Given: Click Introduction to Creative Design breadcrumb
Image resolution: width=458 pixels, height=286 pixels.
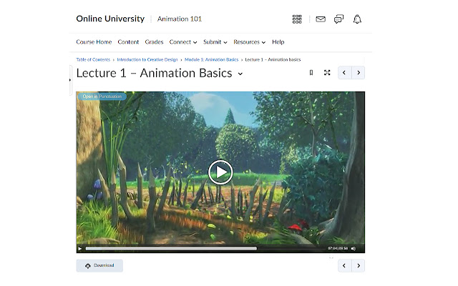Looking at the screenshot, I should point(147,59).
